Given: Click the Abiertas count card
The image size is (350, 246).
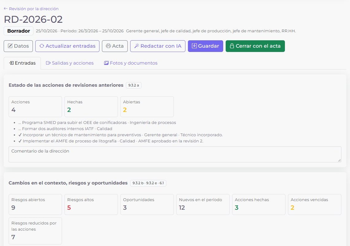Looking at the screenshot, I should [147, 107].
